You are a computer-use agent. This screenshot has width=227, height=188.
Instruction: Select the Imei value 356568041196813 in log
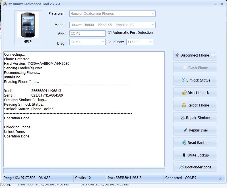(x=46, y=91)
